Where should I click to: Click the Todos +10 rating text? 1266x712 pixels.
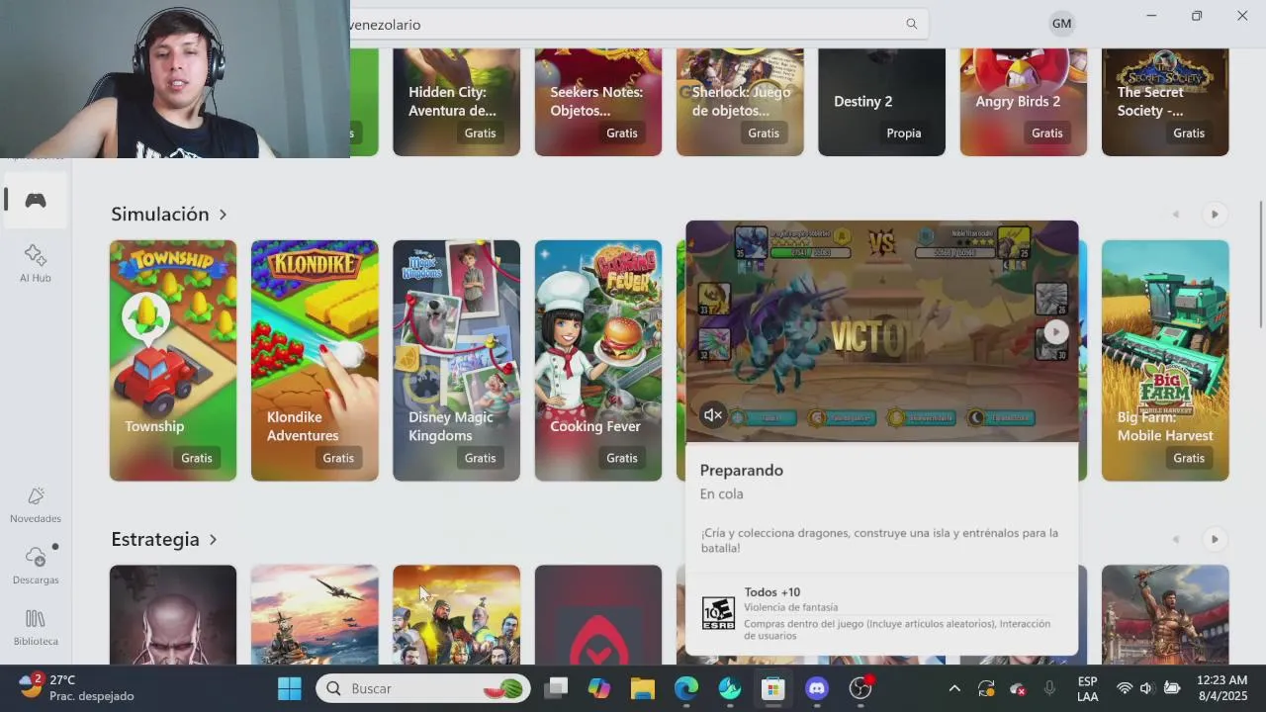coord(772,592)
